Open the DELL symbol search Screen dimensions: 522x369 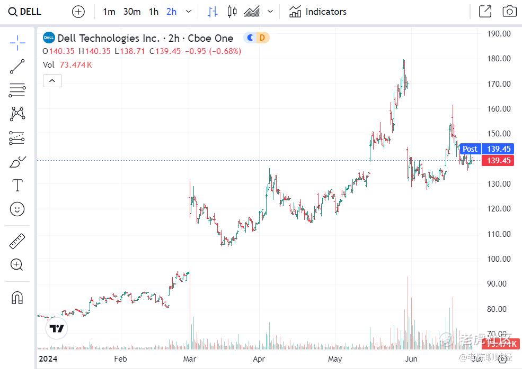click(24, 12)
